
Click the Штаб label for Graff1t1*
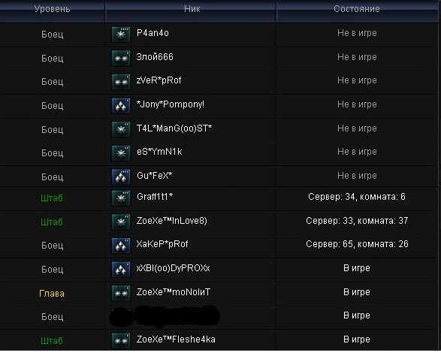(x=52, y=198)
